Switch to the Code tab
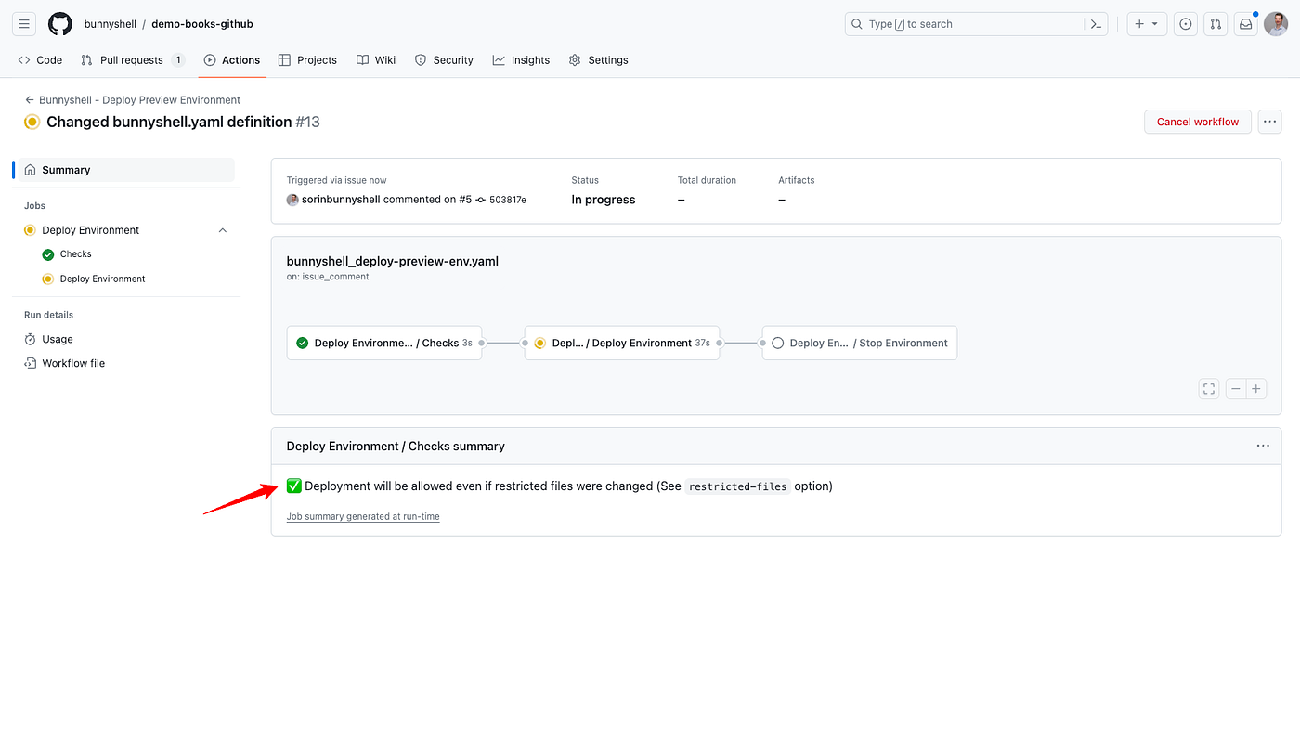Viewport: 1300px width, 752px height. [40, 60]
